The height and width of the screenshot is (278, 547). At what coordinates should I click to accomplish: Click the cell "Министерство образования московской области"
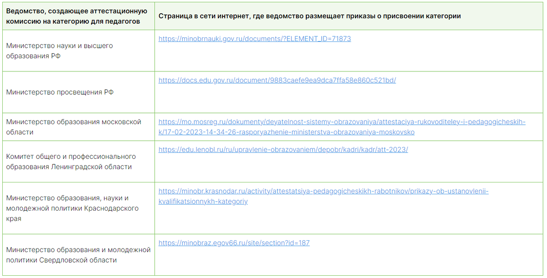pos(78,127)
